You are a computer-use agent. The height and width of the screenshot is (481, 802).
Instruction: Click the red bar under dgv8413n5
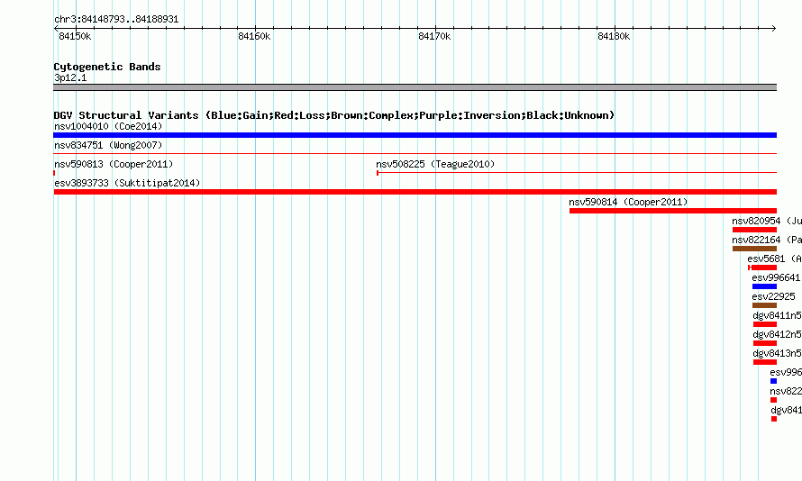click(x=765, y=362)
